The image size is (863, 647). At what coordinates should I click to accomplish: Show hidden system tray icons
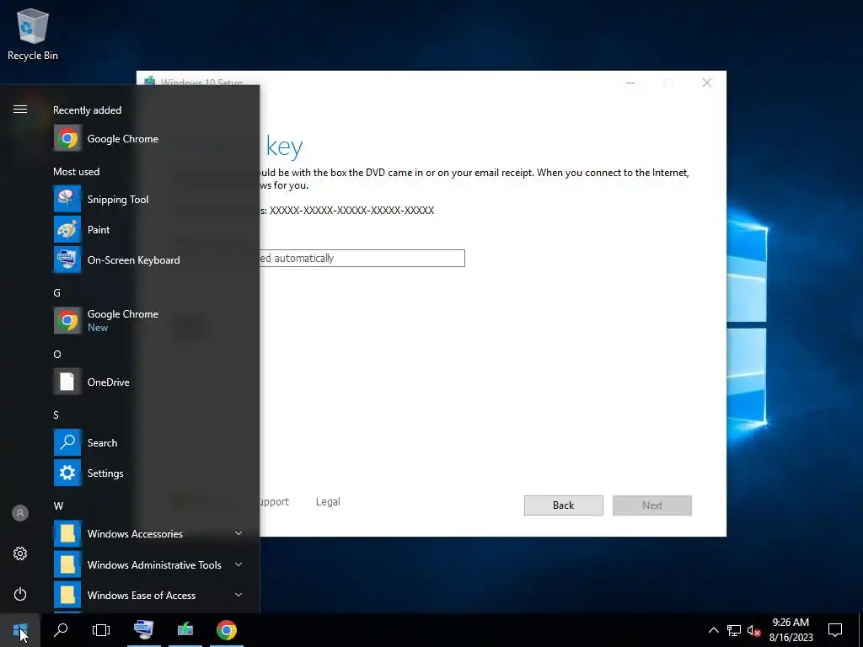[713, 630]
